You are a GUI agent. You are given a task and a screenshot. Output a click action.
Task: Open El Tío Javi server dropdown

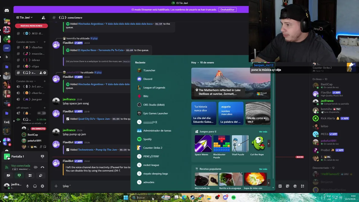pos(25,17)
